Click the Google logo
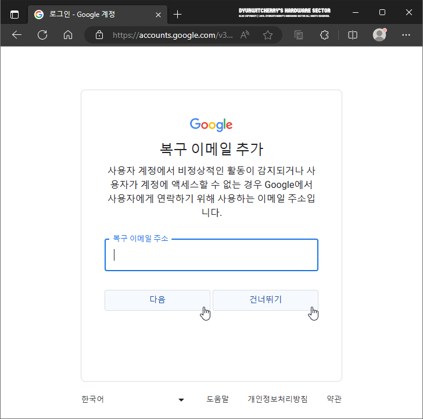The height and width of the screenshot is (419, 423). pyautogui.click(x=212, y=125)
